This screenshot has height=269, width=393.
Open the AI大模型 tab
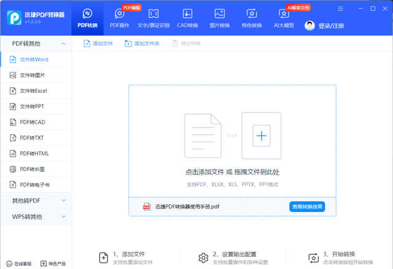(x=284, y=18)
